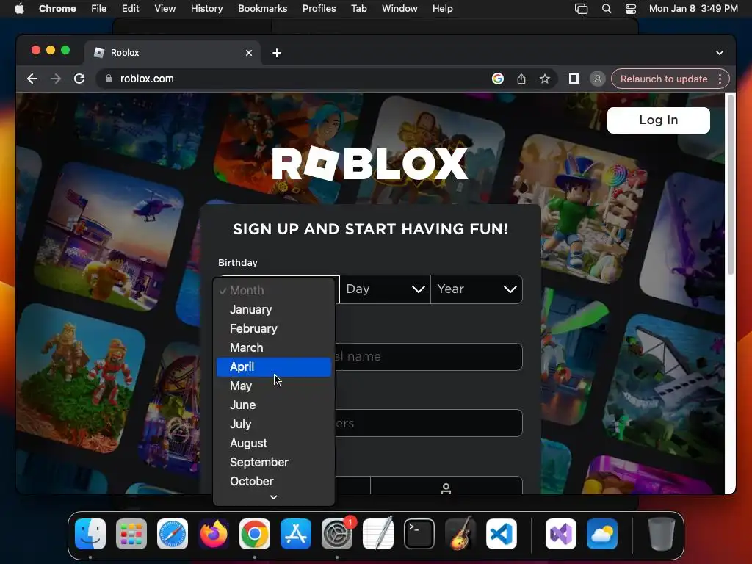Click the browser back arrow
Viewport: 752px width, 564px height.
(32, 79)
